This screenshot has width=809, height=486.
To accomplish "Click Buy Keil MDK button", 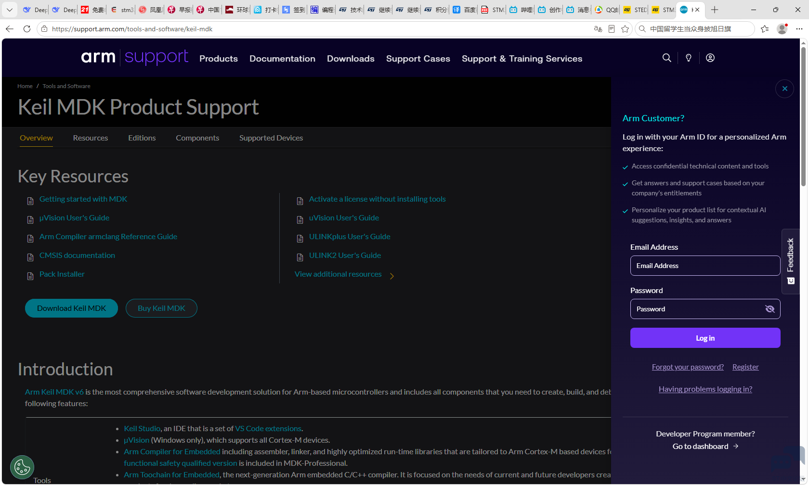I will (161, 308).
